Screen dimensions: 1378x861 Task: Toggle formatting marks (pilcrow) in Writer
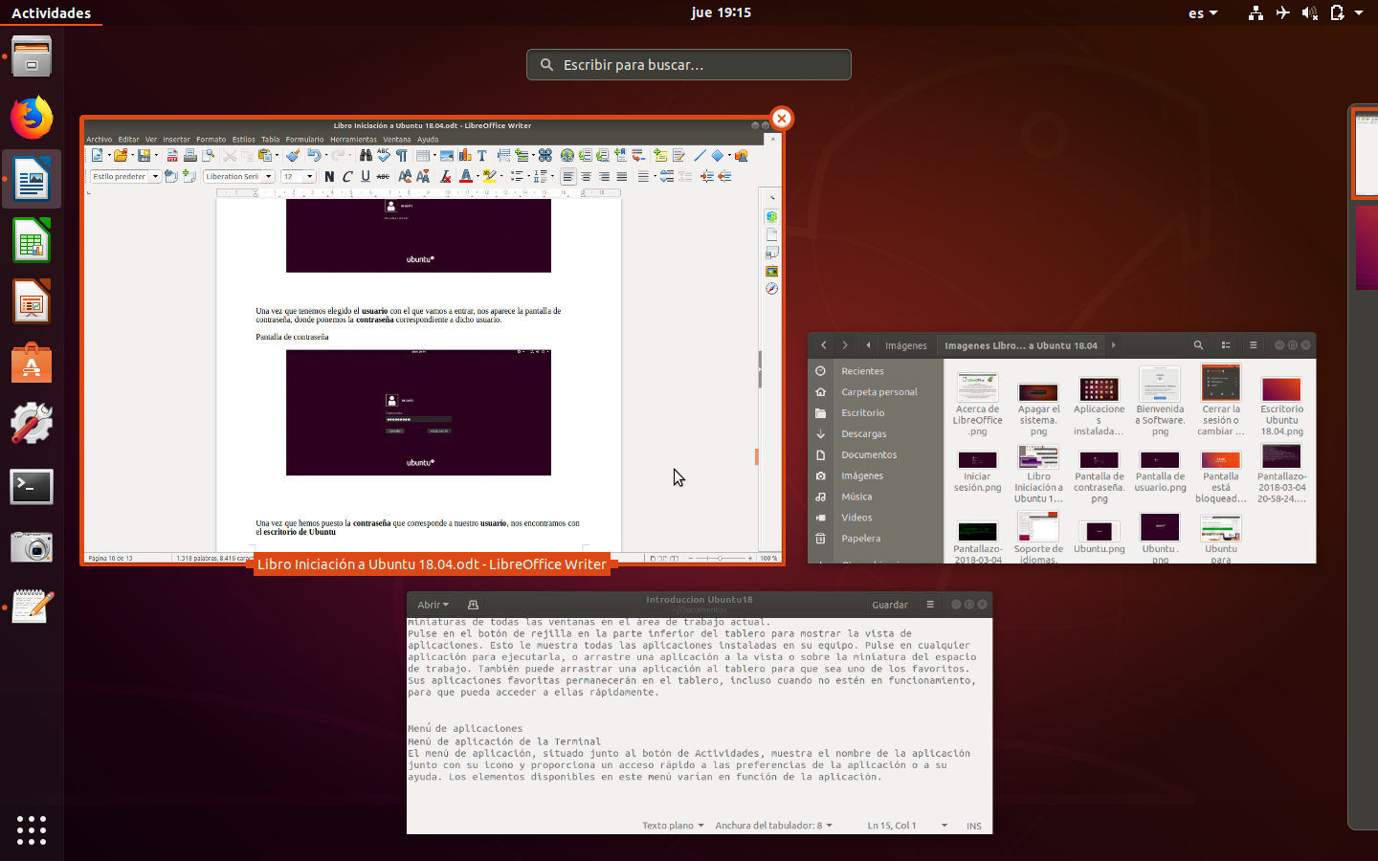pos(401,155)
